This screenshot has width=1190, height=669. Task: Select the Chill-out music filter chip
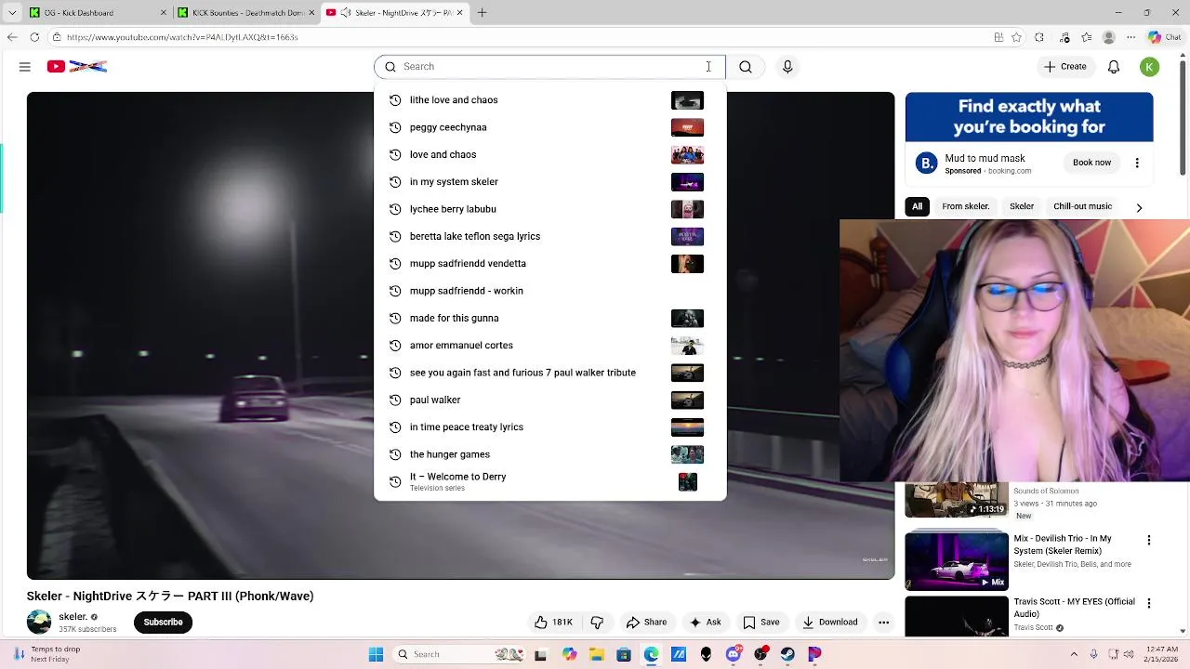1082,206
